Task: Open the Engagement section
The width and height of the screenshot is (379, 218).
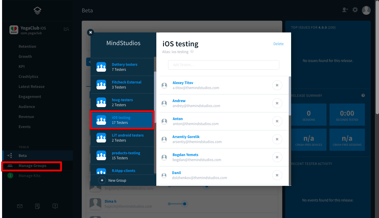Action: click(30, 96)
